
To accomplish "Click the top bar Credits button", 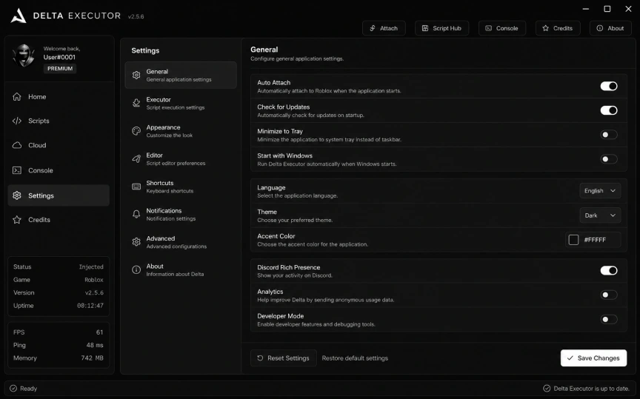I will [x=558, y=28].
